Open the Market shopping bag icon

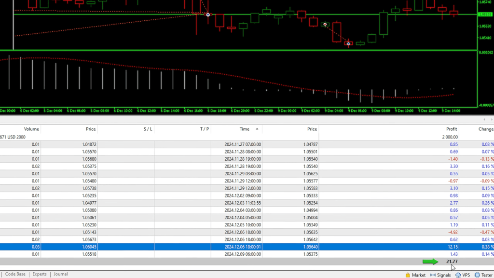coord(408,275)
